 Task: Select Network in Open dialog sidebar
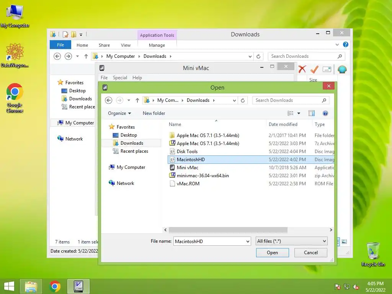click(121, 183)
